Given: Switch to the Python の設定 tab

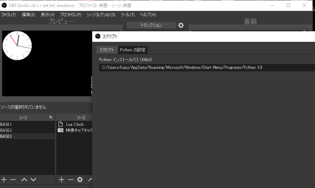Looking at the screenshot, I should tap(133, 50).
